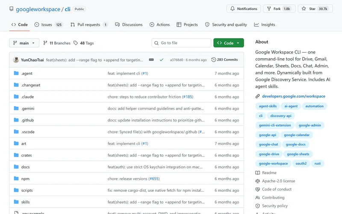The height and width of the screenshot is (214, 342).
Task: Click the repository icon beside googleworkspace
Action: [x=12, y=9]
